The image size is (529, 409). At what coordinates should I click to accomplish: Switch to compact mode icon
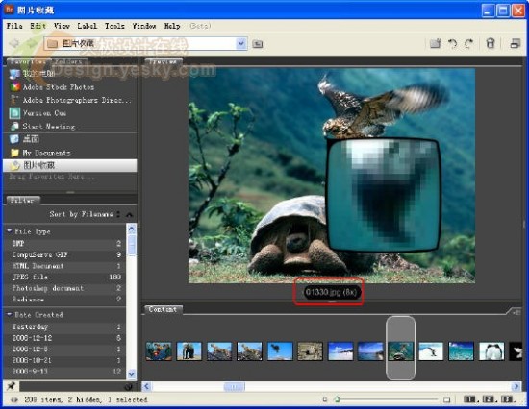pos(516,43)
